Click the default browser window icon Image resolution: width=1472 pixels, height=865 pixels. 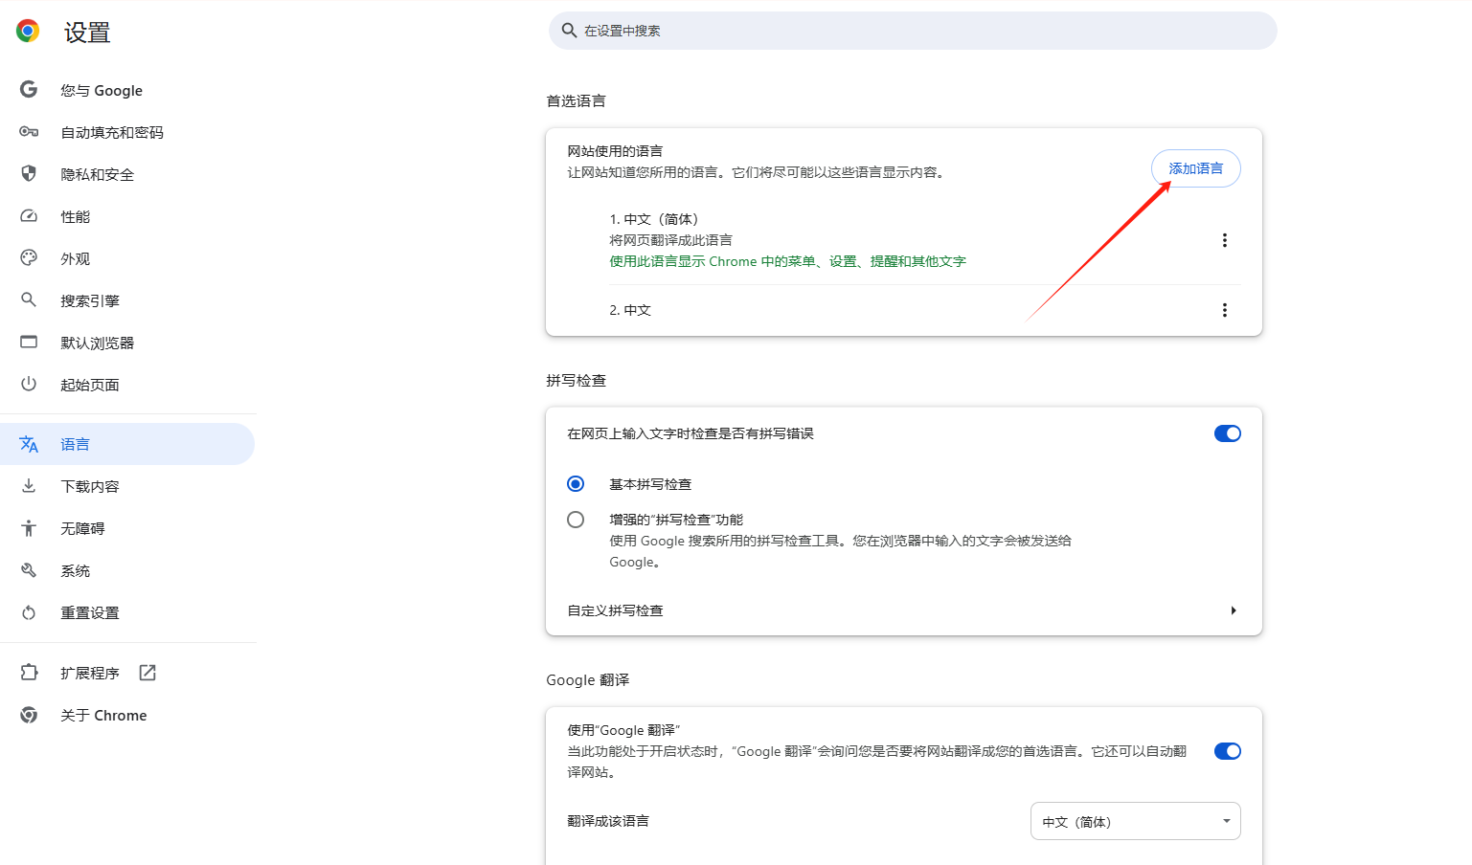pos(29,343)
